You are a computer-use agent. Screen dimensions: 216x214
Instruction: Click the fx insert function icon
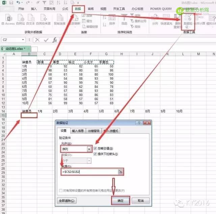[x=55, y=40]
